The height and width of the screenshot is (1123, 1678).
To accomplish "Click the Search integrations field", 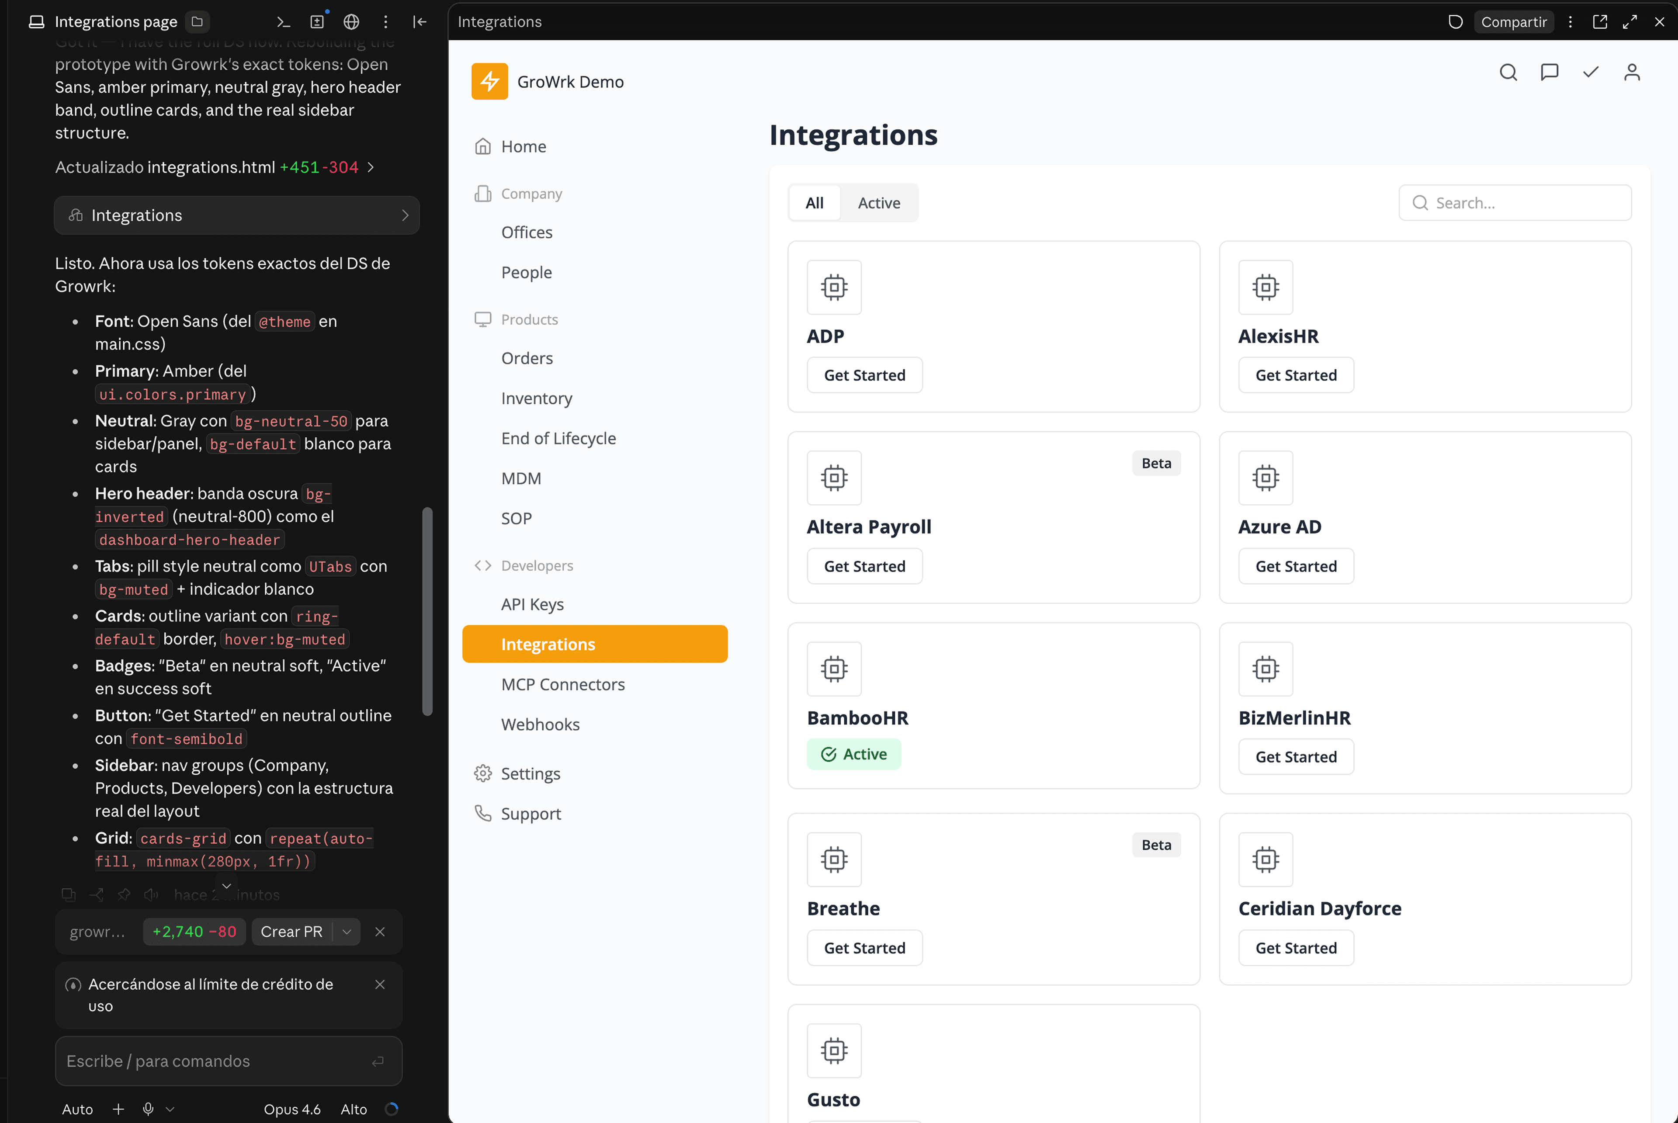I will pyautogui.click(x=1515, y=203).
